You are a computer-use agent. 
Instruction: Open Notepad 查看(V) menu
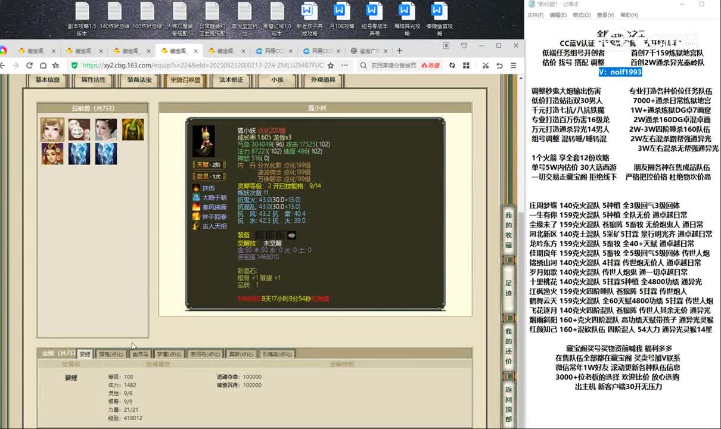pyautogui.click(x=606, y=15)
